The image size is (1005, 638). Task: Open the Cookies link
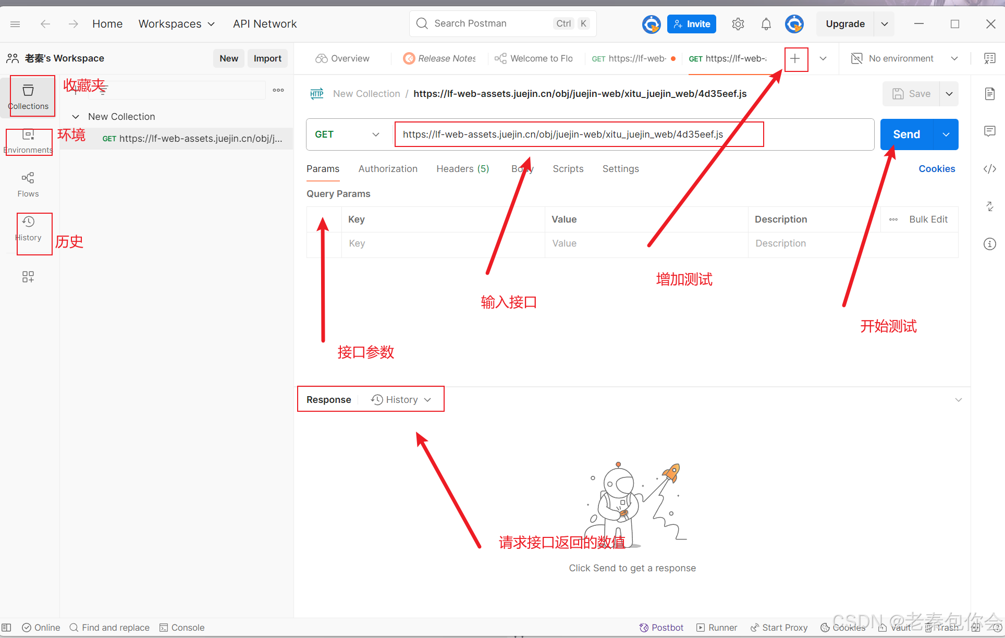coord(937,169)
